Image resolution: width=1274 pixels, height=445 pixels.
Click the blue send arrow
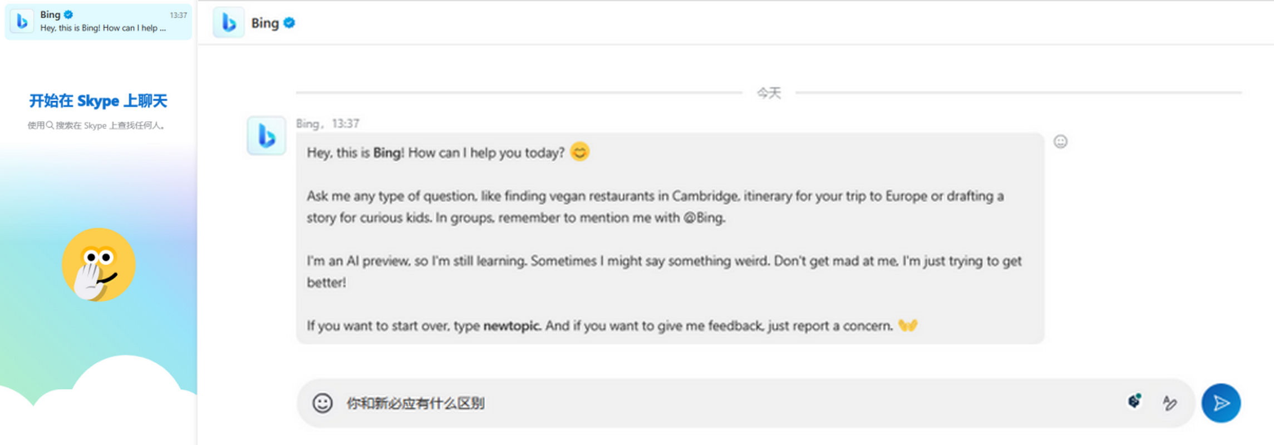(x=1220, y=403)
